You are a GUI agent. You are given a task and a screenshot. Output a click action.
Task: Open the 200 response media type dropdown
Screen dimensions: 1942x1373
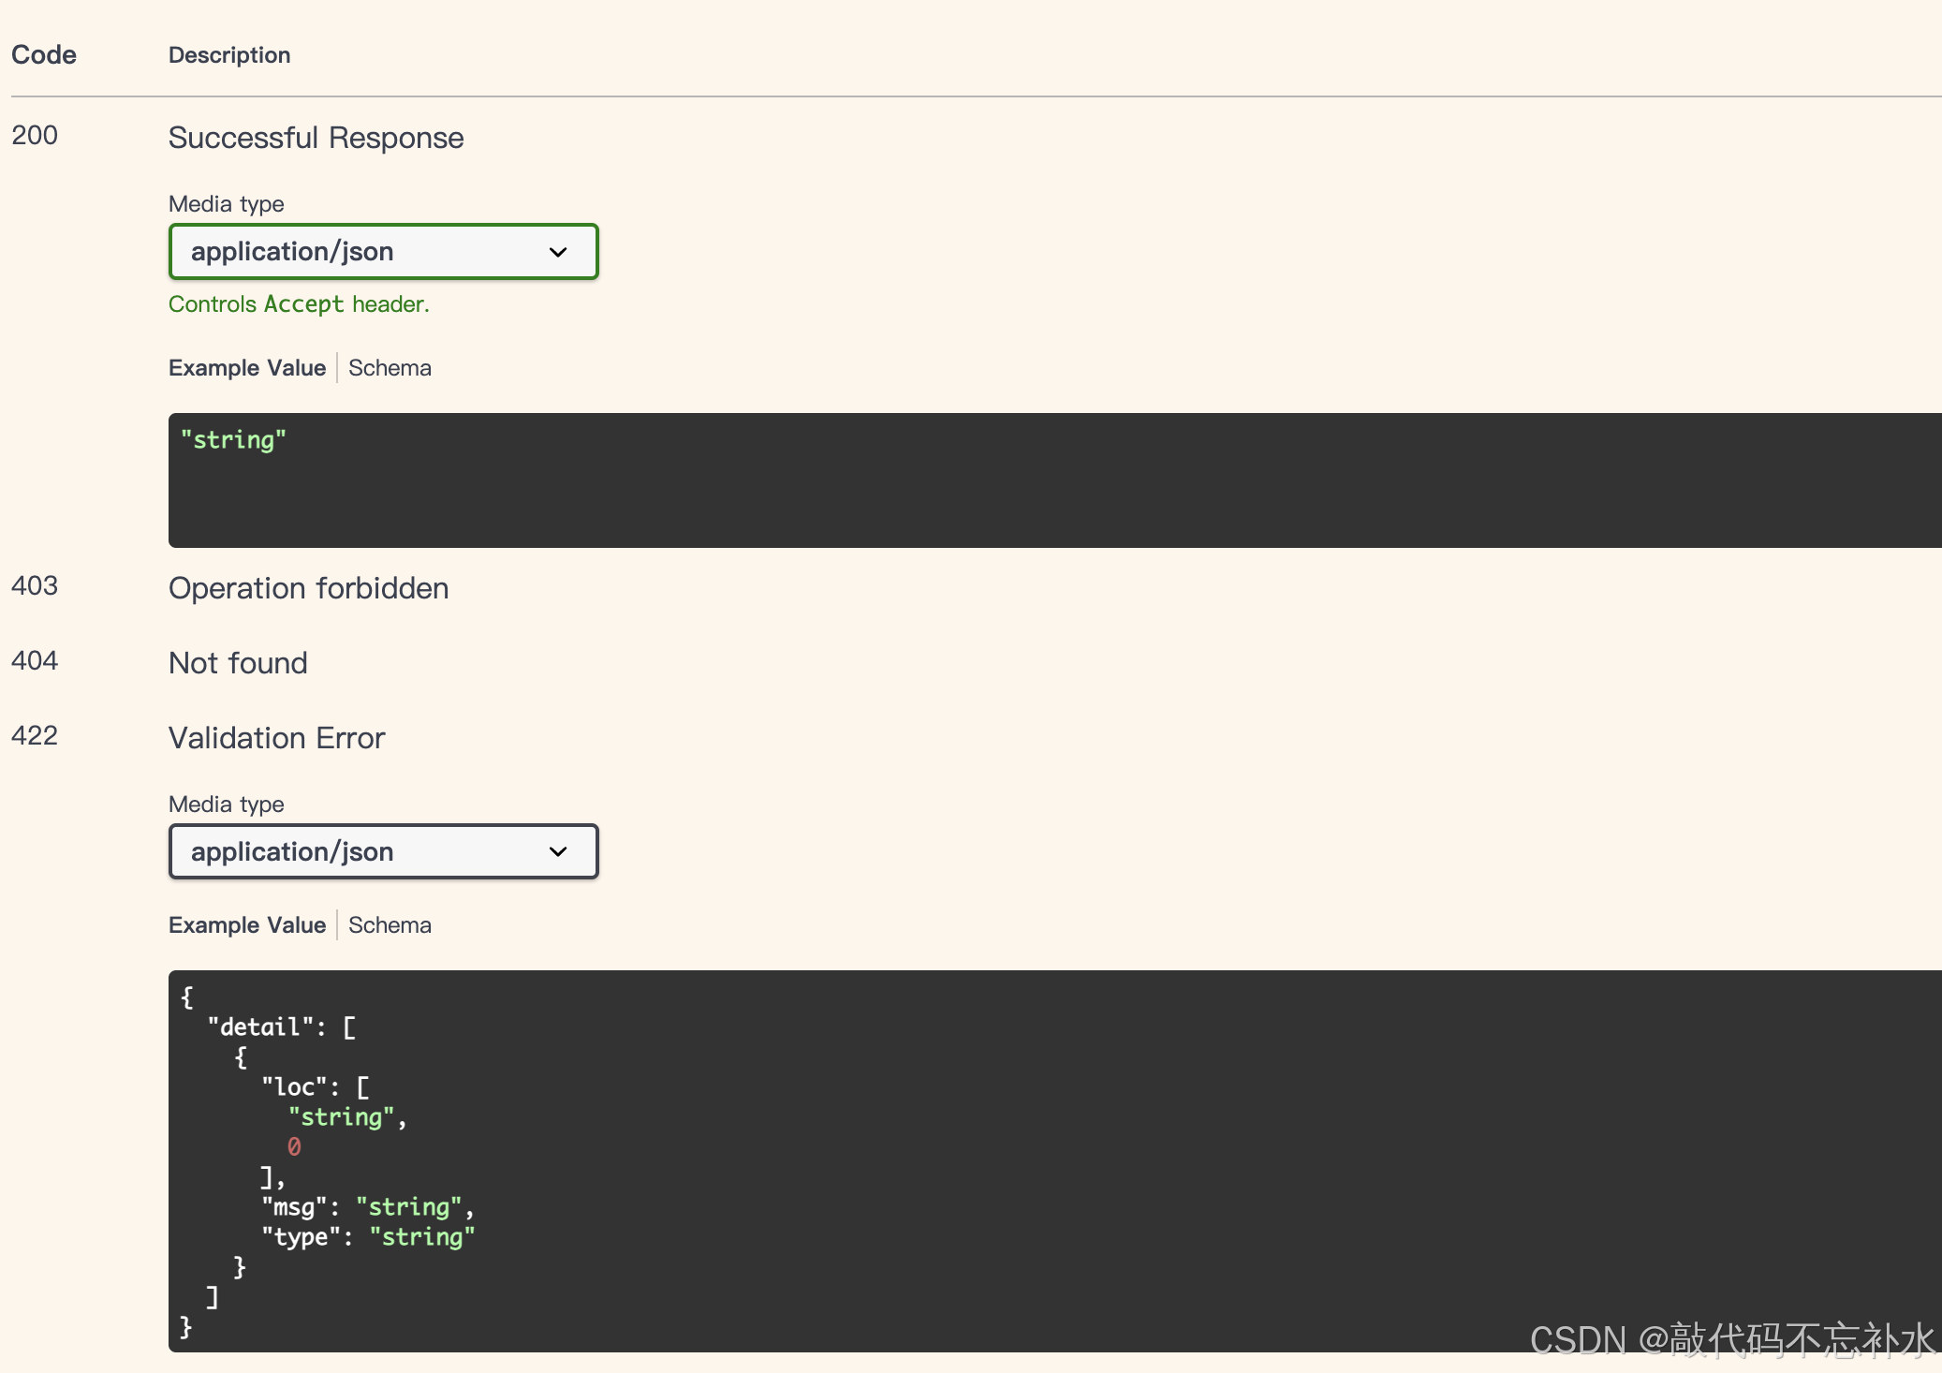pos(383,252)
